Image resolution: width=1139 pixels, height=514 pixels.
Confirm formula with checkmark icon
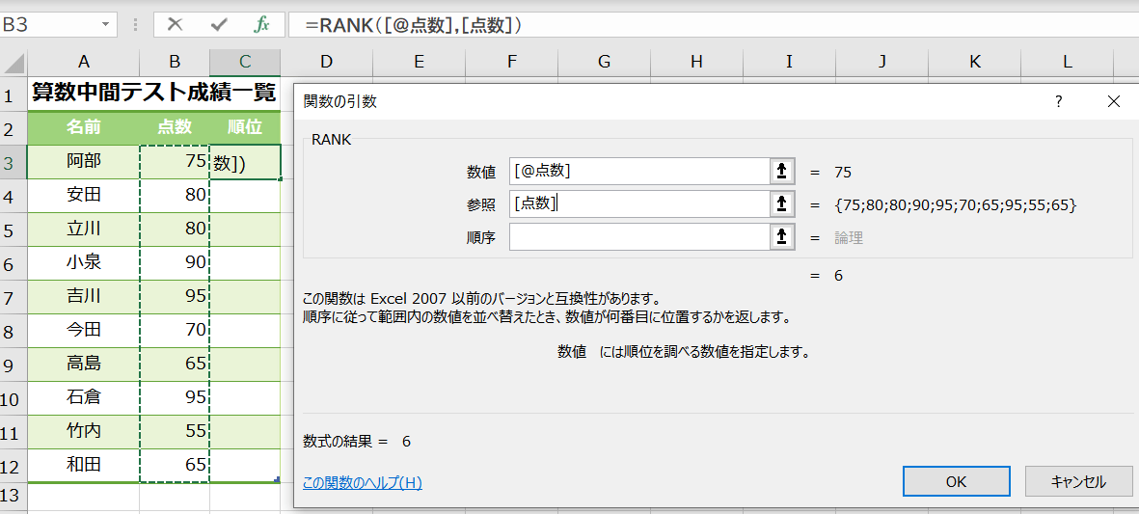pyautogui.click(x=219, y=25)
